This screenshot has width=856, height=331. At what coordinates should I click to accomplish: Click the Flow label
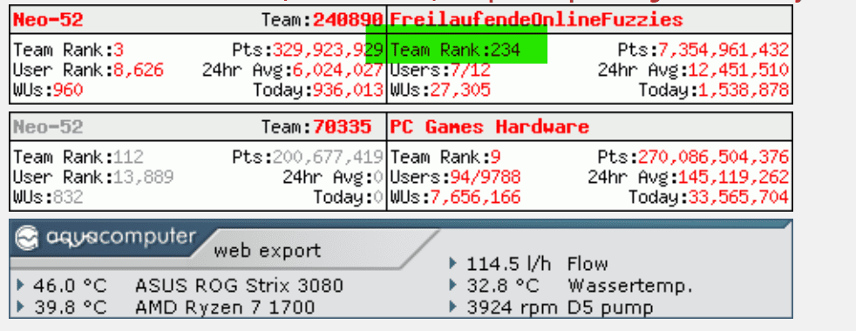click(588, 265)
